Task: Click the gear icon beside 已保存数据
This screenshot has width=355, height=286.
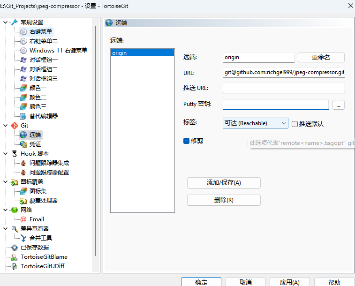Action: pyautogui.click(x=15, y=248)
